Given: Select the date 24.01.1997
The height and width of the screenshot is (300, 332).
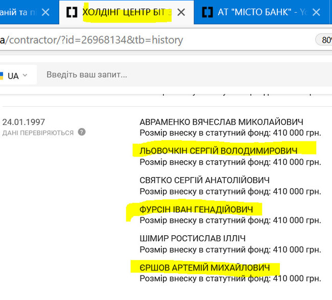Looking at the screenshot, I should (x=23, y=122).
